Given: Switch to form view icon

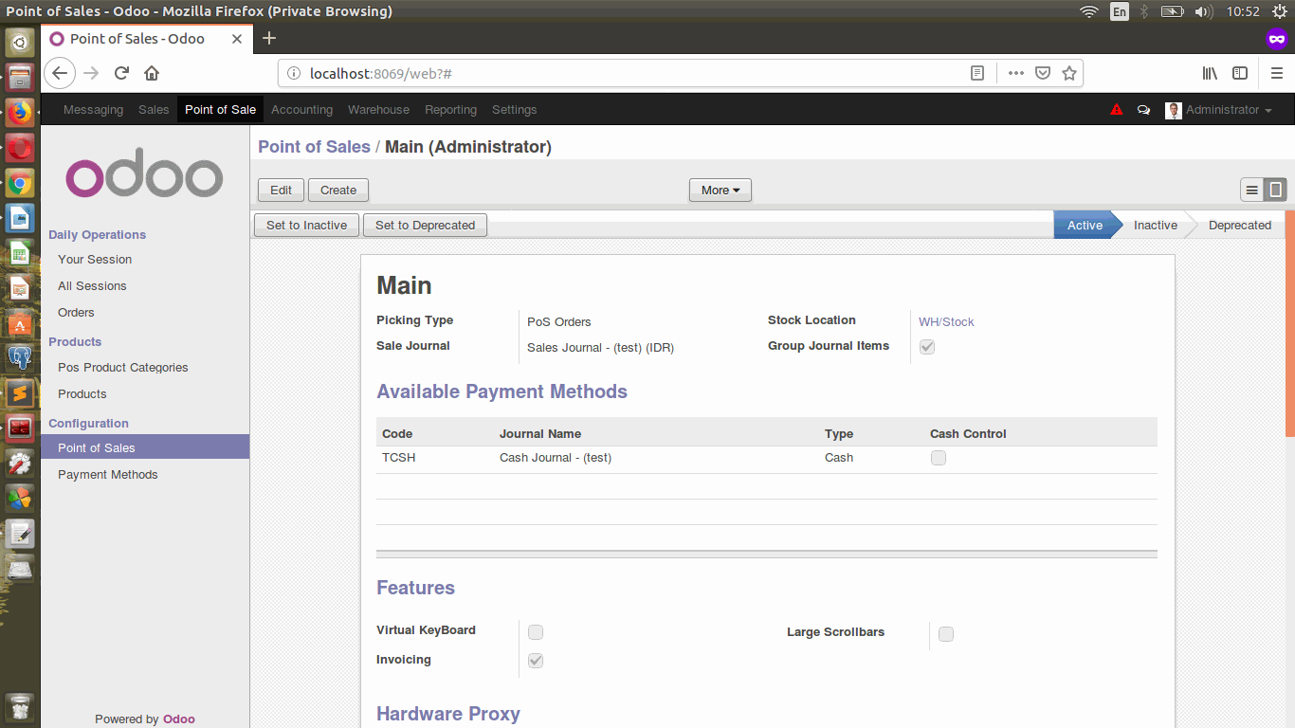Looking at the screenshot, I should coord(1276,191).
